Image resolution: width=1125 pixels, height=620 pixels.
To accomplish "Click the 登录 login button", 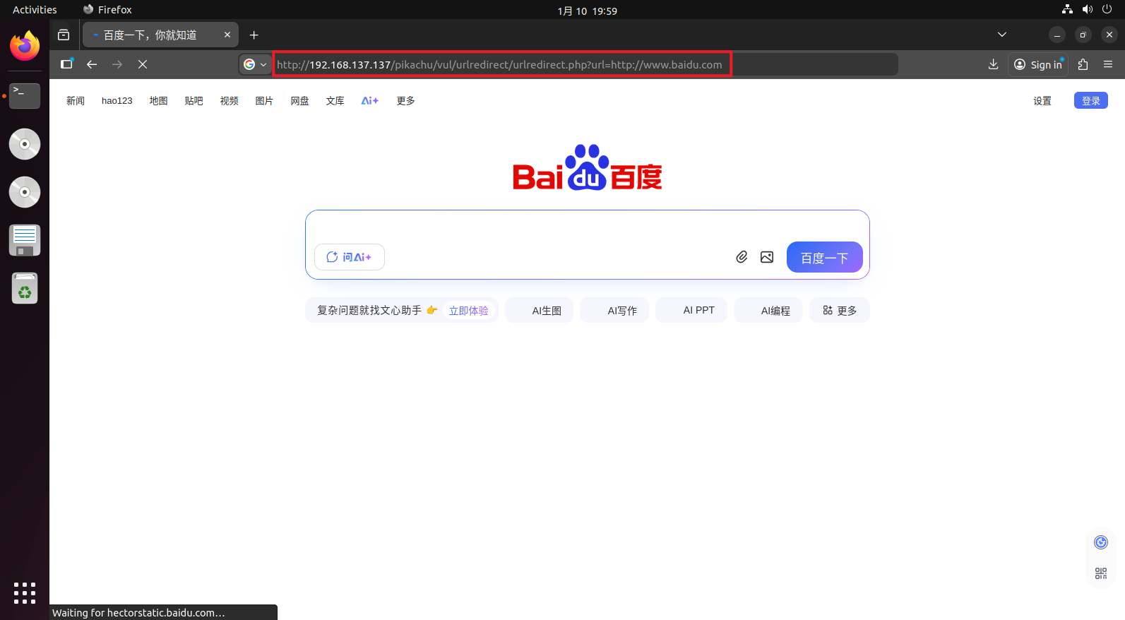I will (1091, 100).
